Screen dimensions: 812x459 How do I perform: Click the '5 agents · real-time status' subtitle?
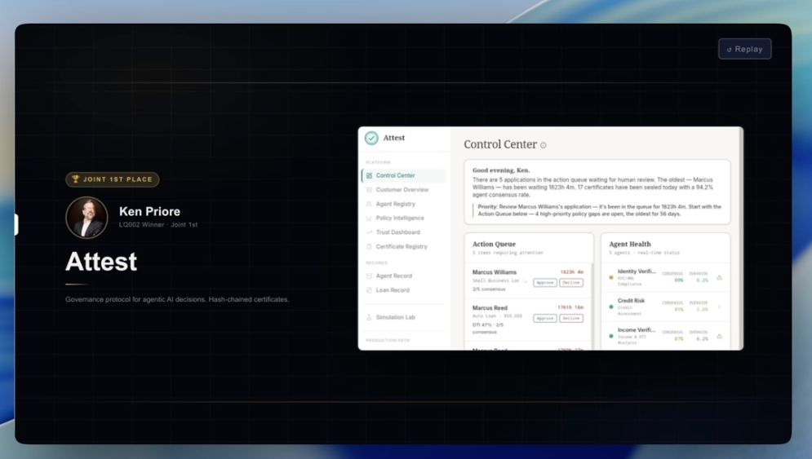point(644,253)
